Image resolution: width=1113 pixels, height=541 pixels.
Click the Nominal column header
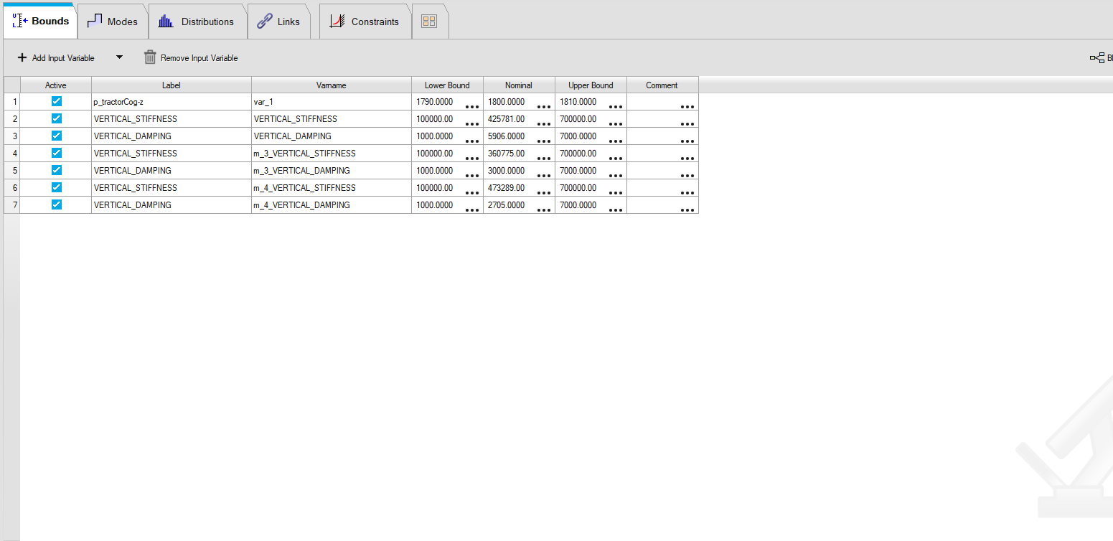(519, 85)
